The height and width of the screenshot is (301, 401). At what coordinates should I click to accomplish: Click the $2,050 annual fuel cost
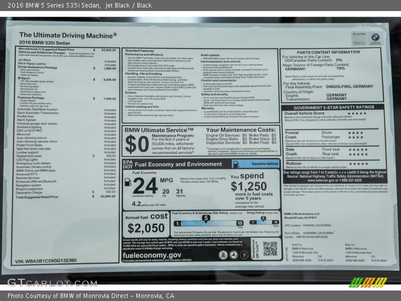[146, 228]
